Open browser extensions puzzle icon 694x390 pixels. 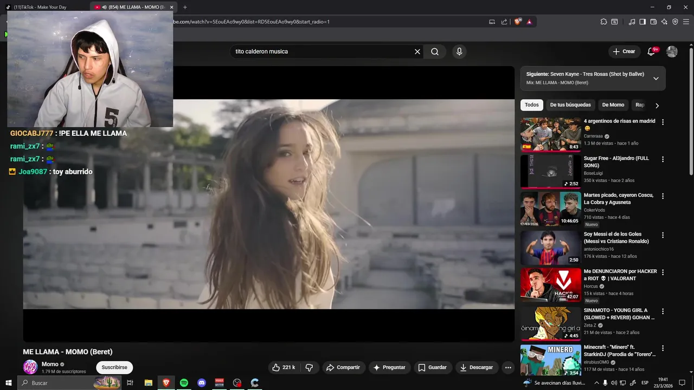click(603, 22)
